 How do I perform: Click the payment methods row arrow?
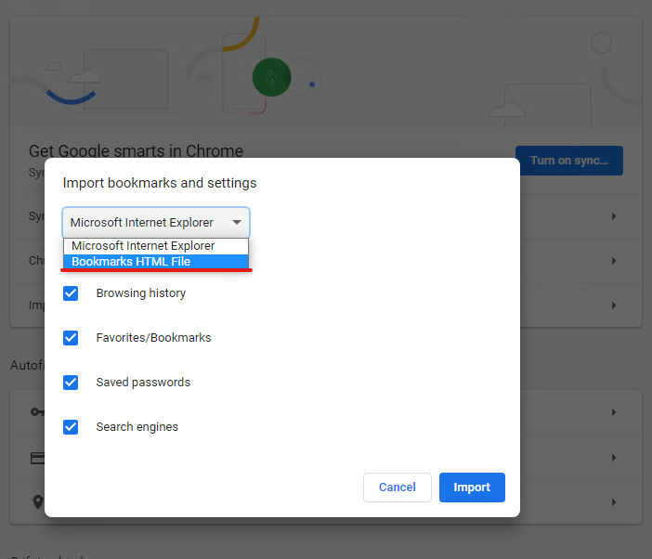614,458
